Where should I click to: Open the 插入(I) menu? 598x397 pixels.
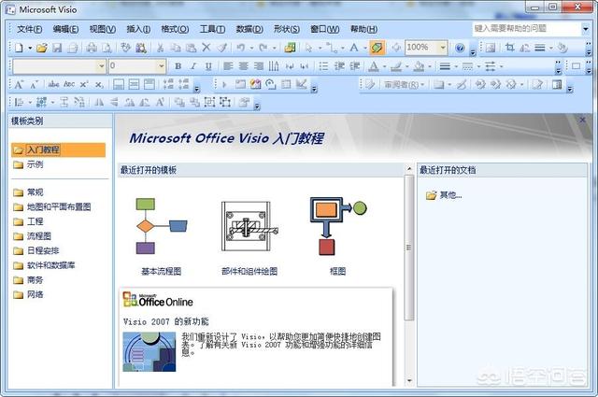point(138,29)
